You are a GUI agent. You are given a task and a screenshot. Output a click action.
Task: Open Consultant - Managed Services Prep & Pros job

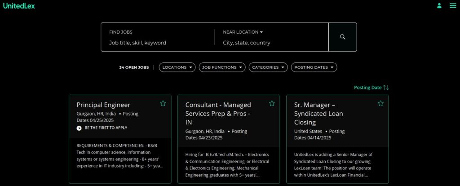point(218,114)
